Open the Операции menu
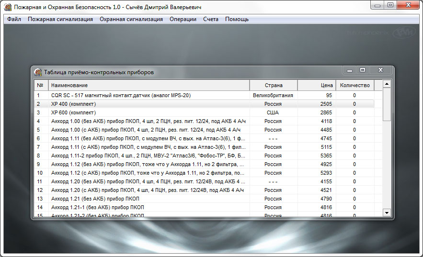Screen dimensions: 423x257 (183, 19)
